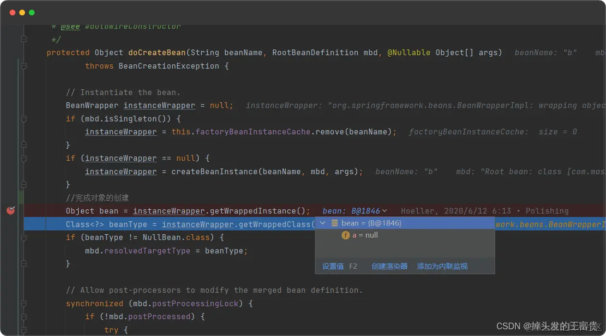Click the inline hint 'factoryBeanInstanceCache: size = 0'
Image resolution: width=606 pixels, height=336 pixels.
tap(493, 132)
